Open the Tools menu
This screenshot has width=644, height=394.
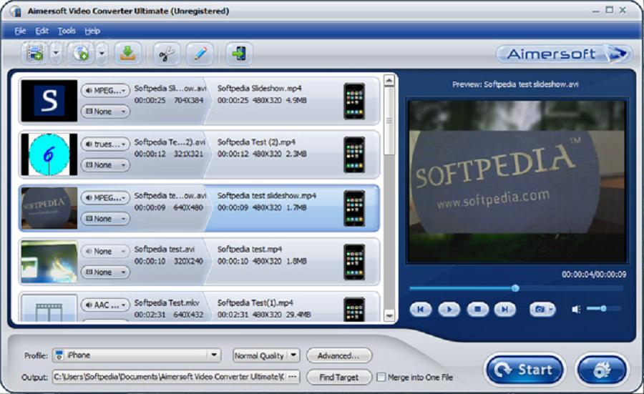point(67,31)
